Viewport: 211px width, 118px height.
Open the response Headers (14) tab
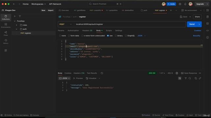pyautogui.click(x=79, y=73)
